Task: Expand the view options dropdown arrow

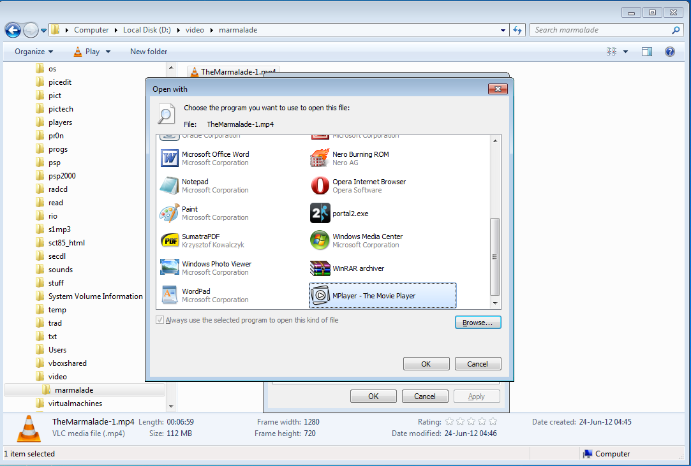Action: [x=625, y=52]
